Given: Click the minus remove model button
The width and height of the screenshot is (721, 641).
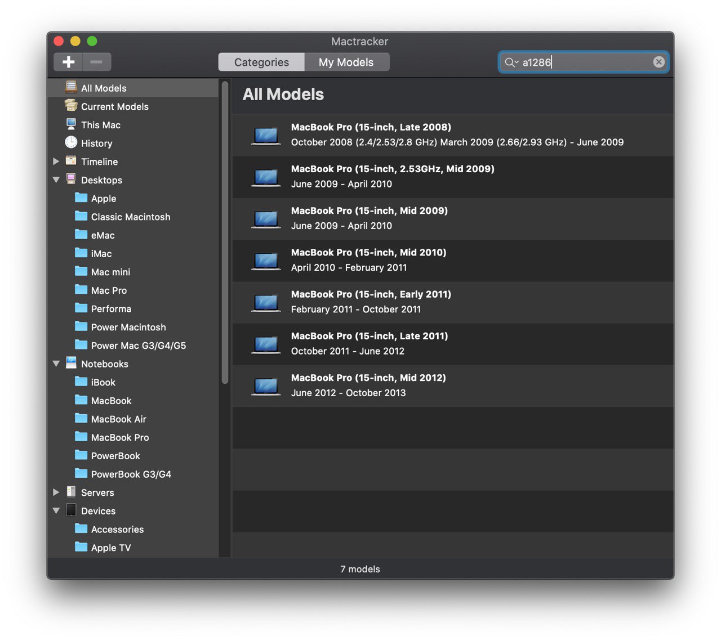Looking at the screenshot, I should (97, 62).
